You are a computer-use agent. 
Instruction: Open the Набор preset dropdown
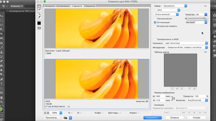click(x=175, y=6)
